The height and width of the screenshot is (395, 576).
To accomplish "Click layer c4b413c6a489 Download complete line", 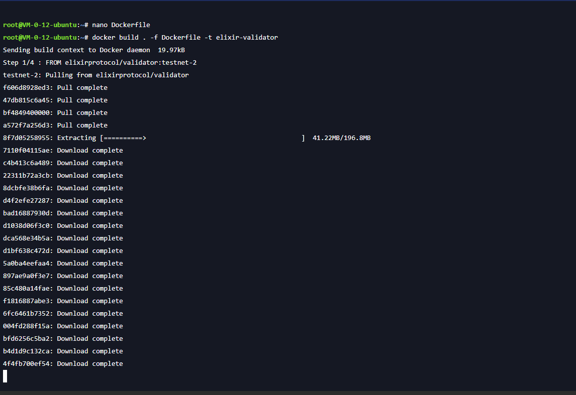I will tap(63, 163).
